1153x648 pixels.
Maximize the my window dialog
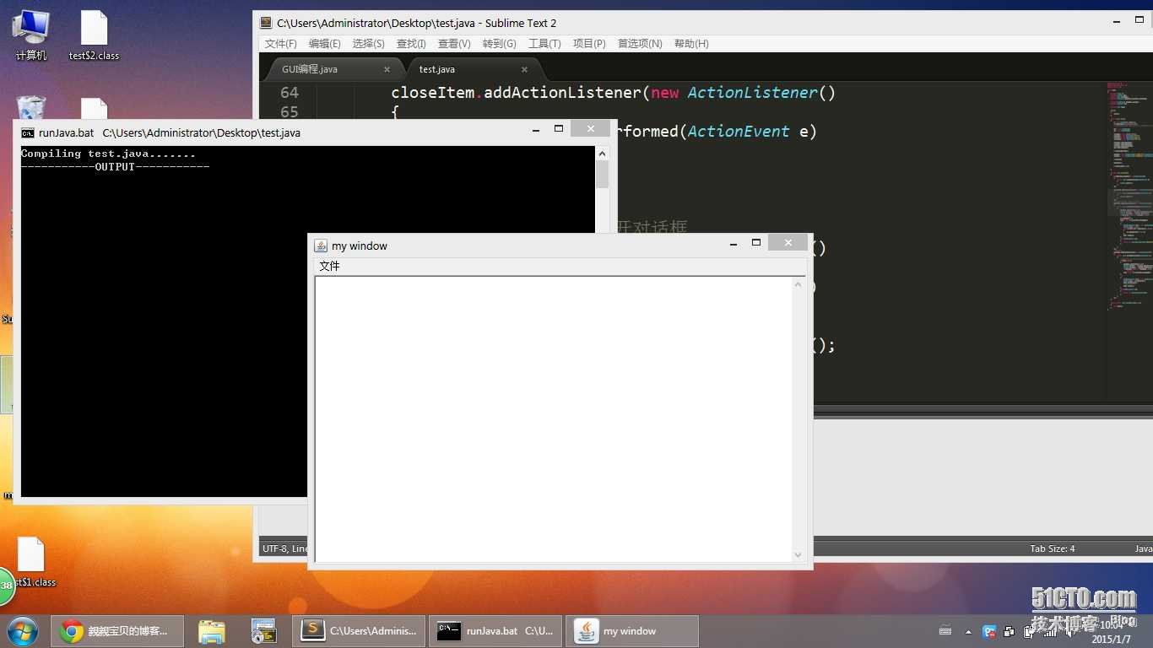point(756,243)
